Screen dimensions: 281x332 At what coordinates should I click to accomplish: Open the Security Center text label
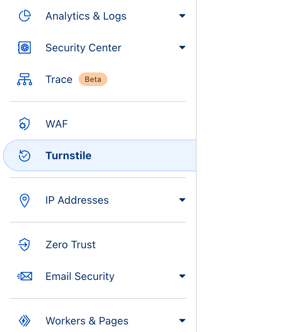click(83, 48)
